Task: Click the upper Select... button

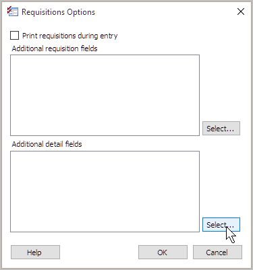Action: tap(221, 129)
